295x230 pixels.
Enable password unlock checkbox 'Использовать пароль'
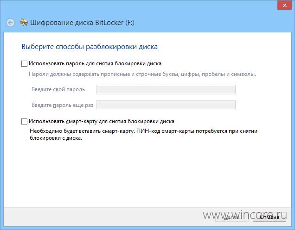coord(24,64)
